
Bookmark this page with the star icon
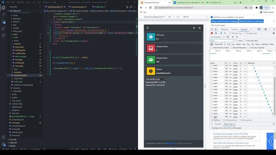point(251,8)
